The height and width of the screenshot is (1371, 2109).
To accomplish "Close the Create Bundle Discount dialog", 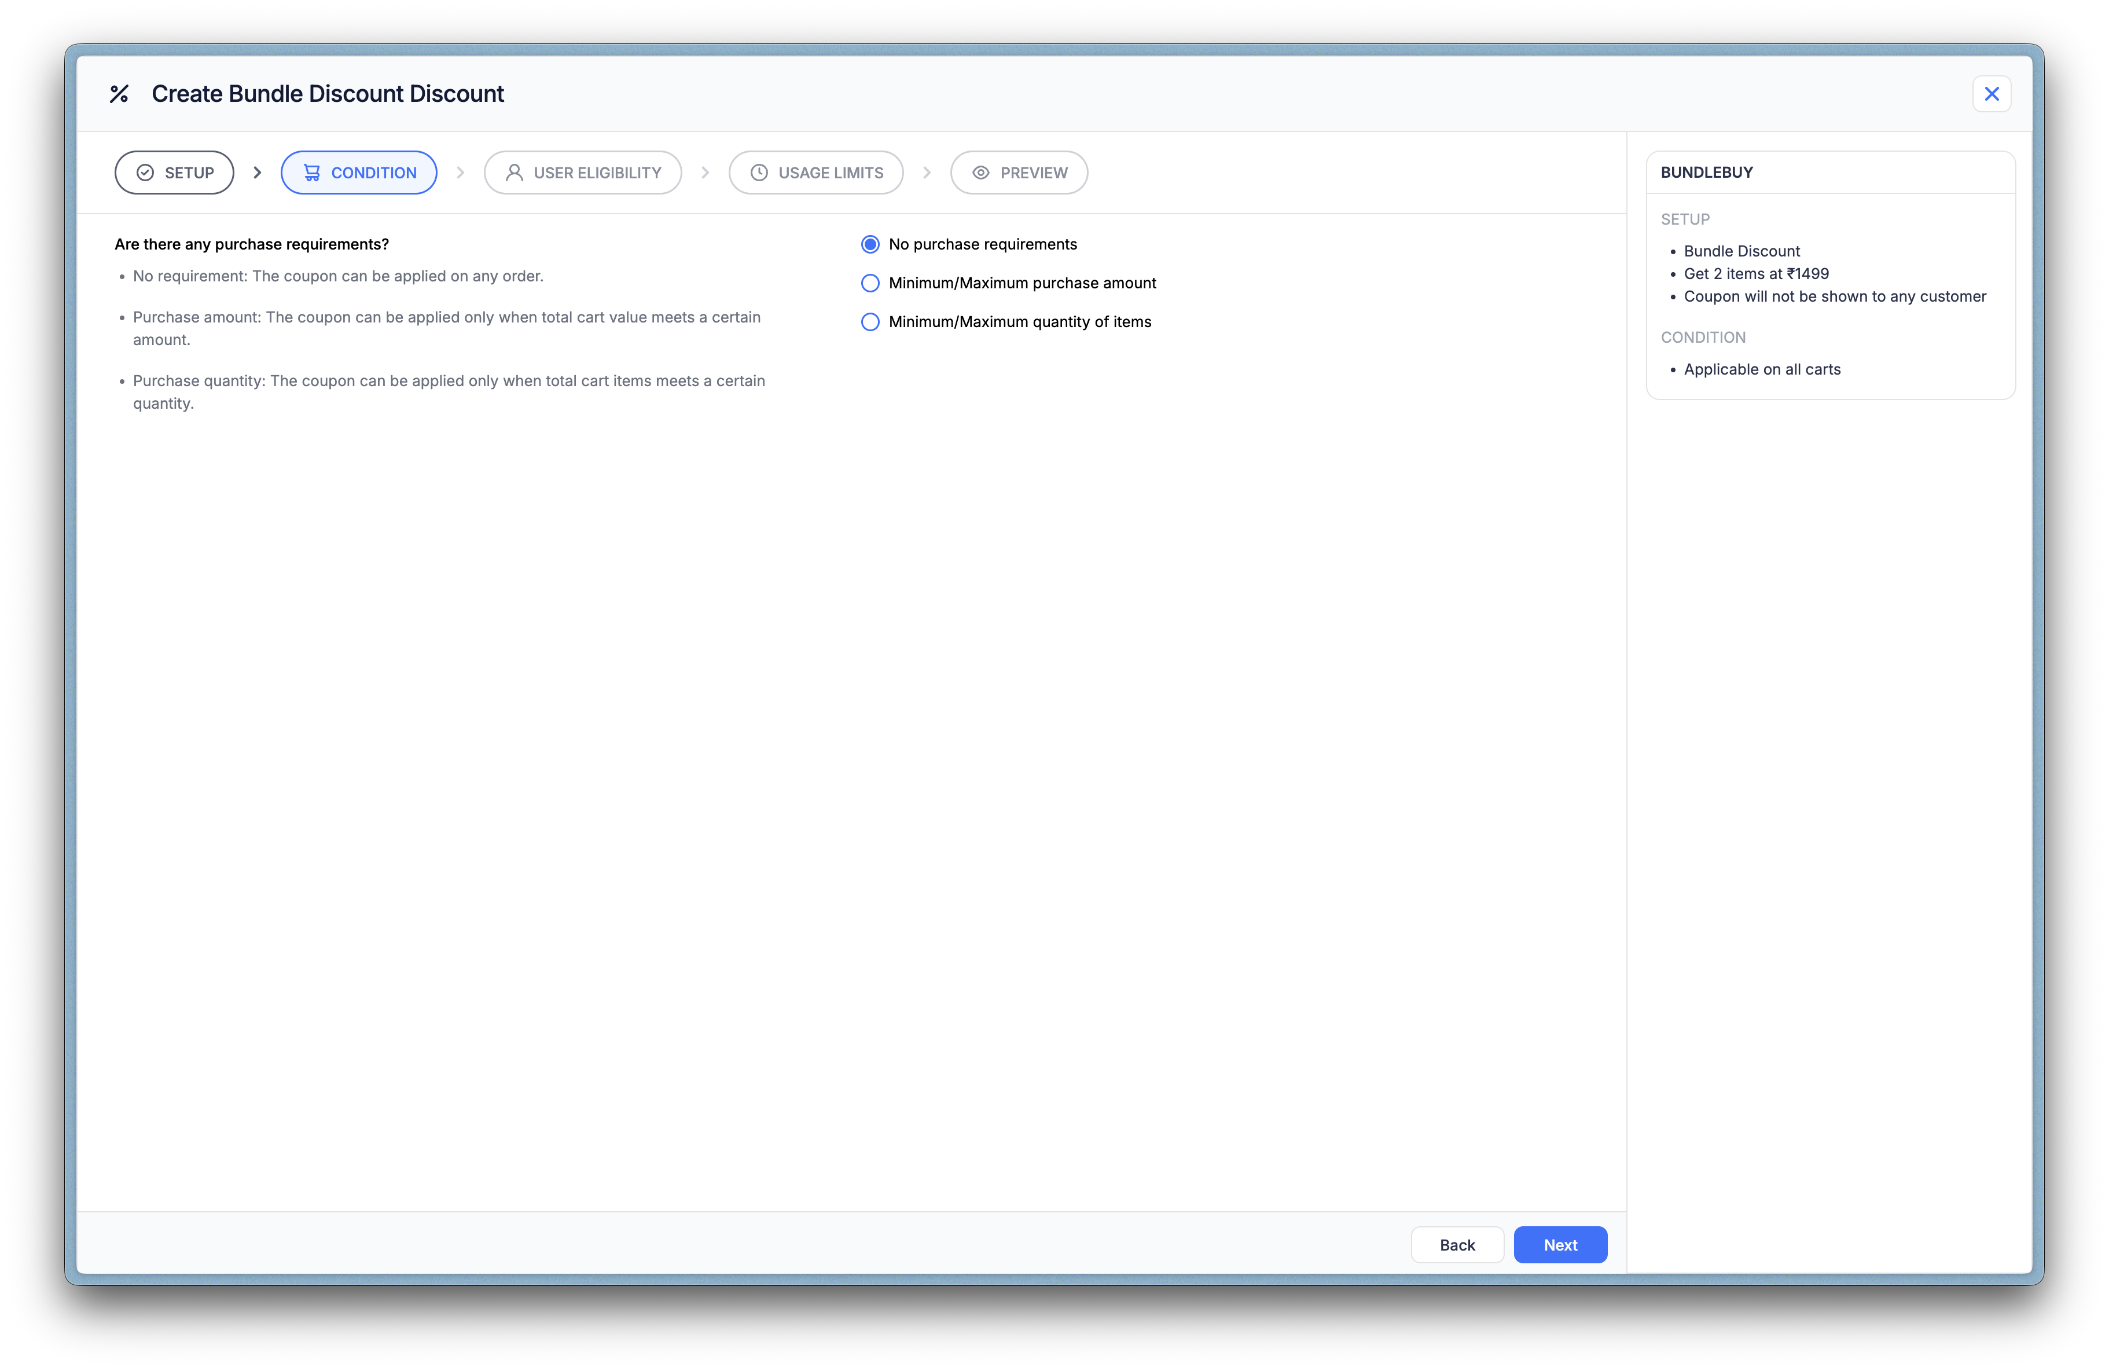I will (1991, 94).
